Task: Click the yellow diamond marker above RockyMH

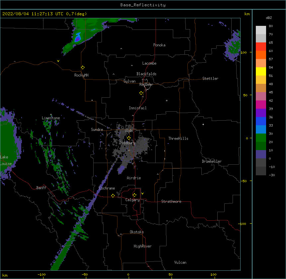Action: (x=83, y=68)
